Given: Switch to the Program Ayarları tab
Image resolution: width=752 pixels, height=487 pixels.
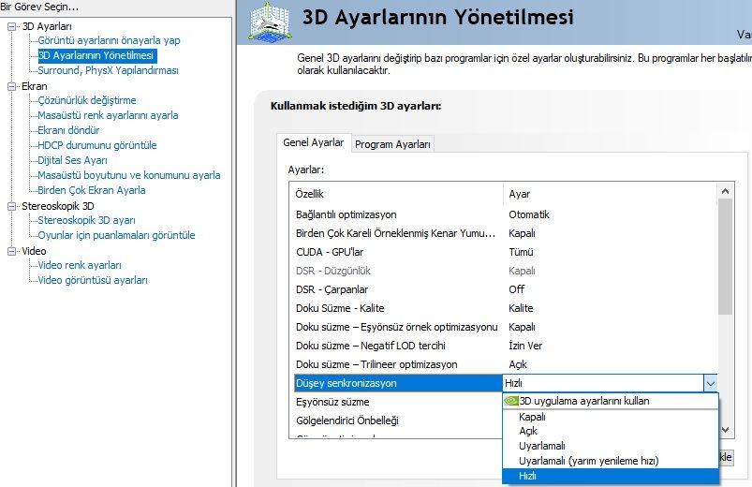Looking at the screenshot, I should click(392, 144).
